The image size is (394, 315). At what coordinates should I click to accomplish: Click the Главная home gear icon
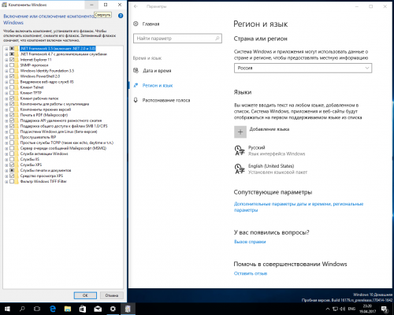click(x=136, y=24)
